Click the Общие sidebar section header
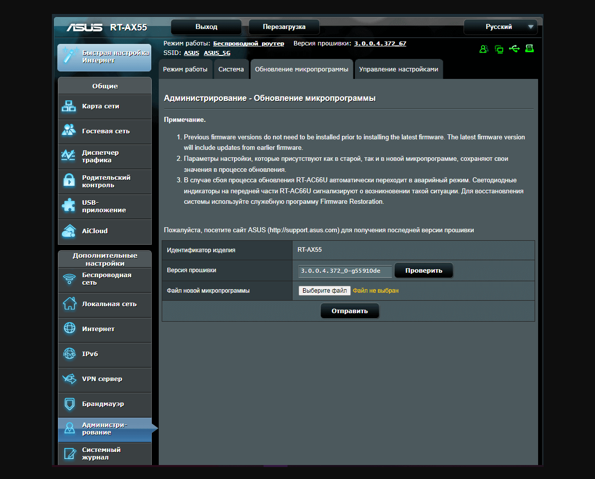595x479 pixels. click(105, 86)
